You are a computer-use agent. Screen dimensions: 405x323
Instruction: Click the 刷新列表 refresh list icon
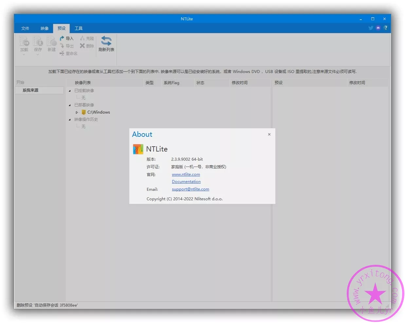click(x=106, y=41)
